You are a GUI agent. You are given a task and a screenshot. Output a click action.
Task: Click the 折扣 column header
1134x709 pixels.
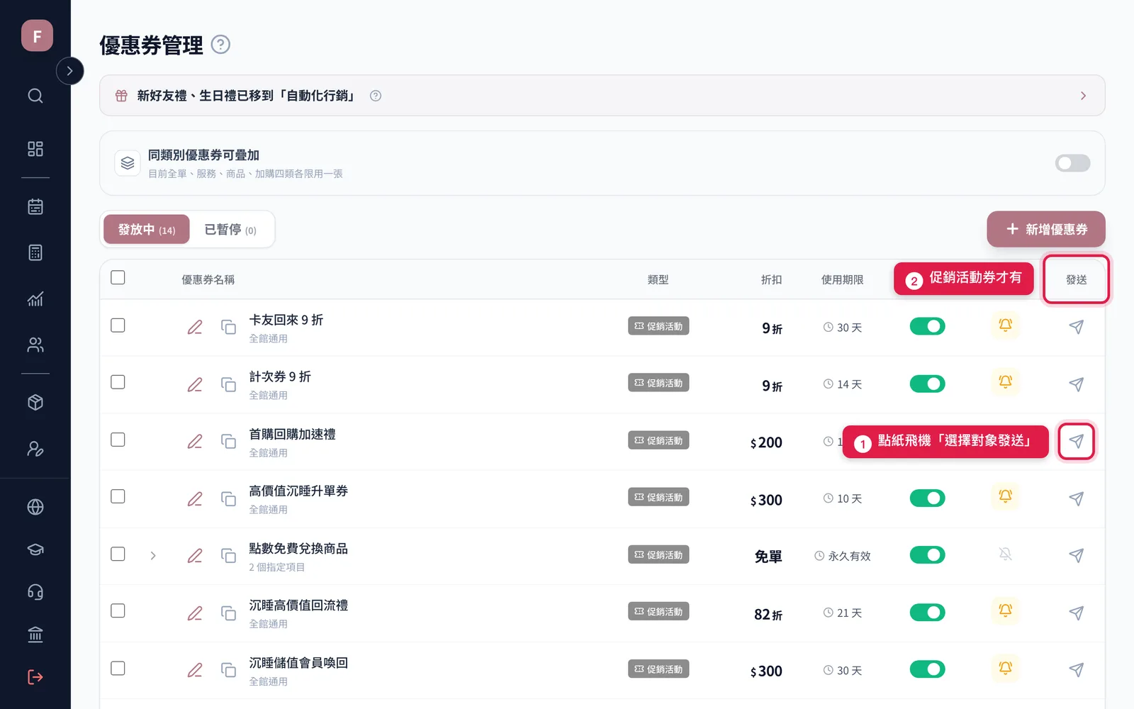click(x=771, y=279)
